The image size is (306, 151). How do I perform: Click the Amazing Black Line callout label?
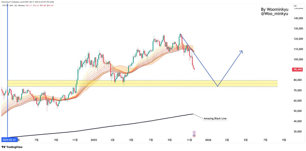coord(215,118)
